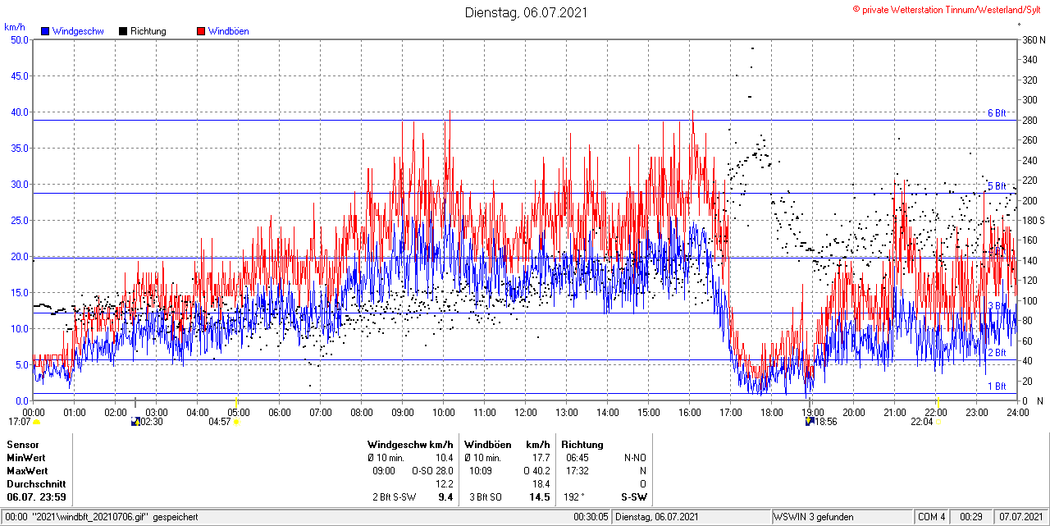Click the windbft_20210706.gif gespeichert status message
1050x526 pixels.
pyautogui.click(x=114, y=517)
